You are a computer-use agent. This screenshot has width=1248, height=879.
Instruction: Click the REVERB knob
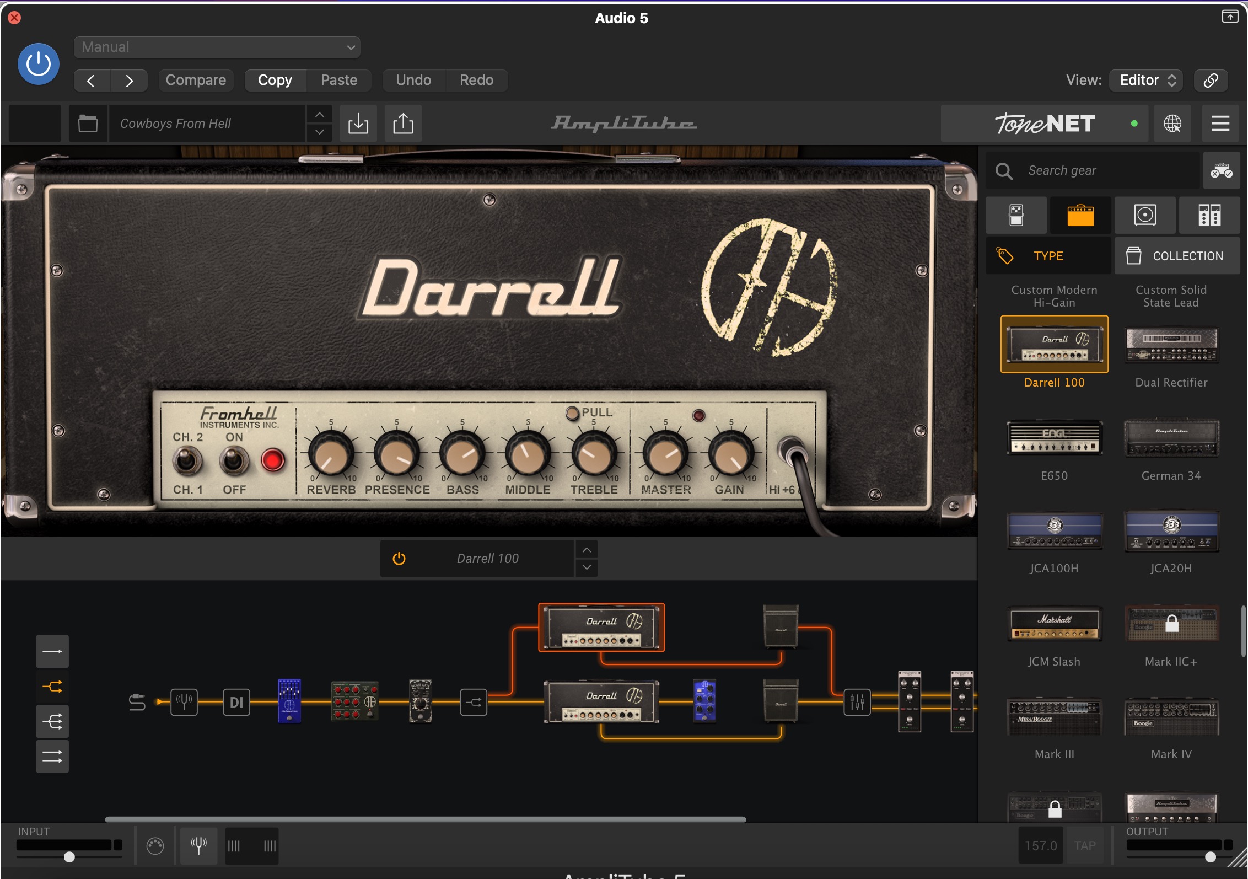[x=331, y=454]
